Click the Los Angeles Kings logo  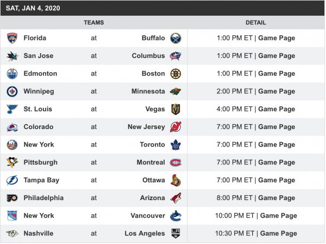click(175, 233)
